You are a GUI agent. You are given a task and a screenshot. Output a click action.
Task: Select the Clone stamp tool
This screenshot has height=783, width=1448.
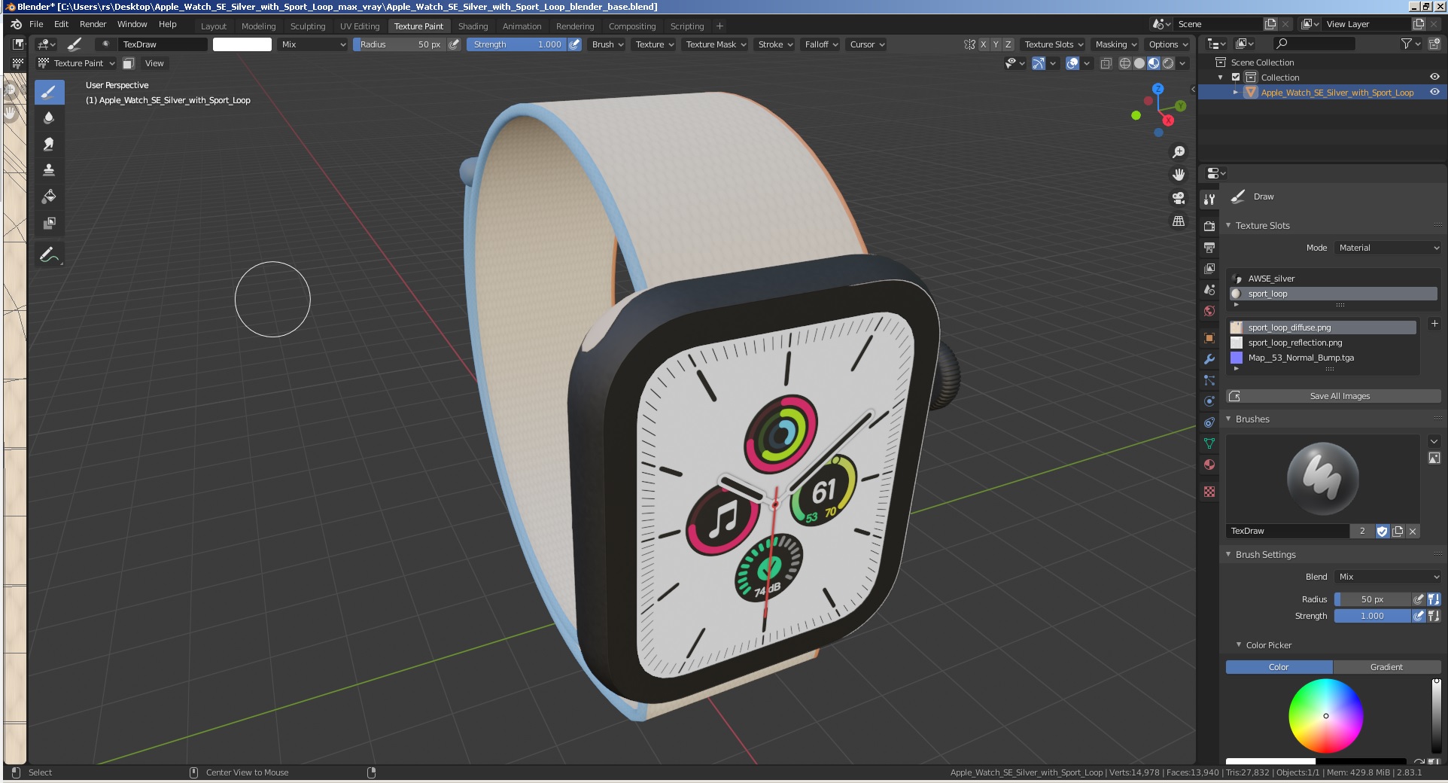[x=49, y=170]
